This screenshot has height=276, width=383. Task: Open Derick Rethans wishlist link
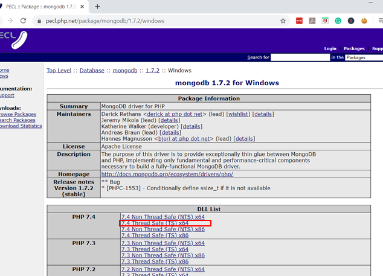tap(238, 114)
